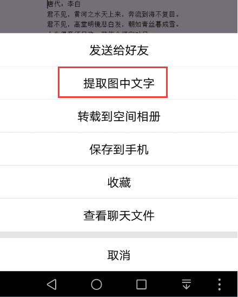This screenshot has width=238, height=297.
Task: Click the red border around 提取图中文字
Action: click(113, 68)
